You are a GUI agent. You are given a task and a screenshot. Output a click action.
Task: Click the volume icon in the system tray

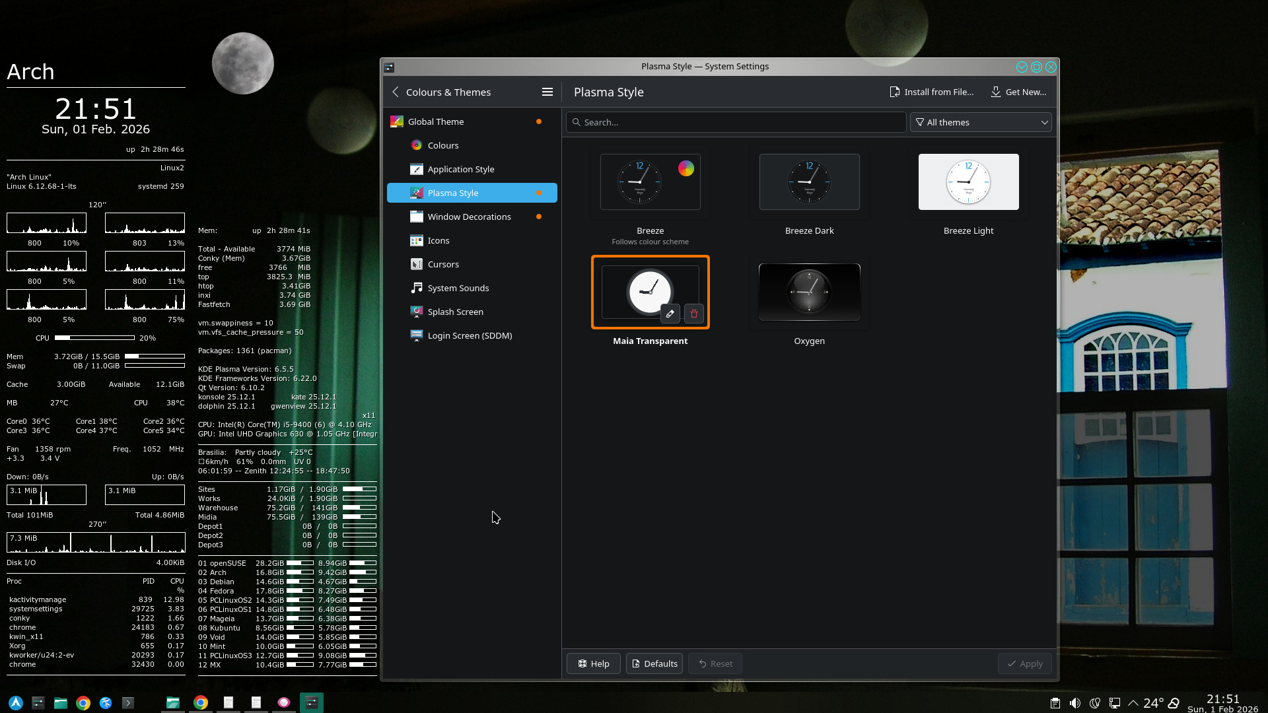click(1075, 703)
